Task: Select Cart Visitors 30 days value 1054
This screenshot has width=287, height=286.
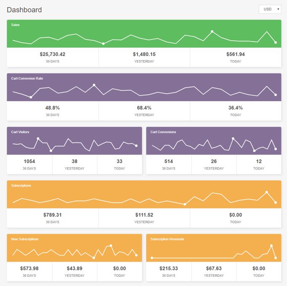Action: point(29,161)
